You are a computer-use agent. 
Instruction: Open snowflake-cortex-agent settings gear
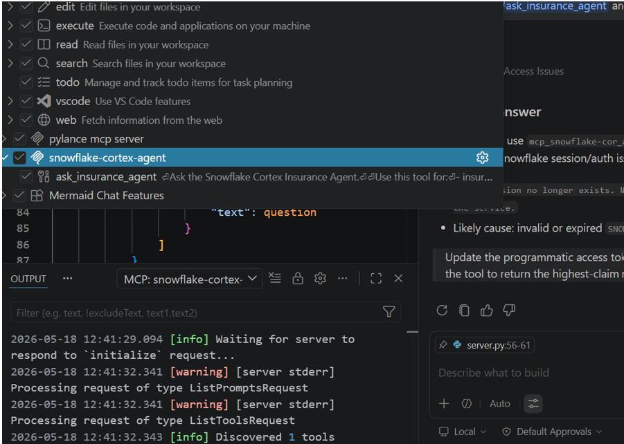(482, 158)
